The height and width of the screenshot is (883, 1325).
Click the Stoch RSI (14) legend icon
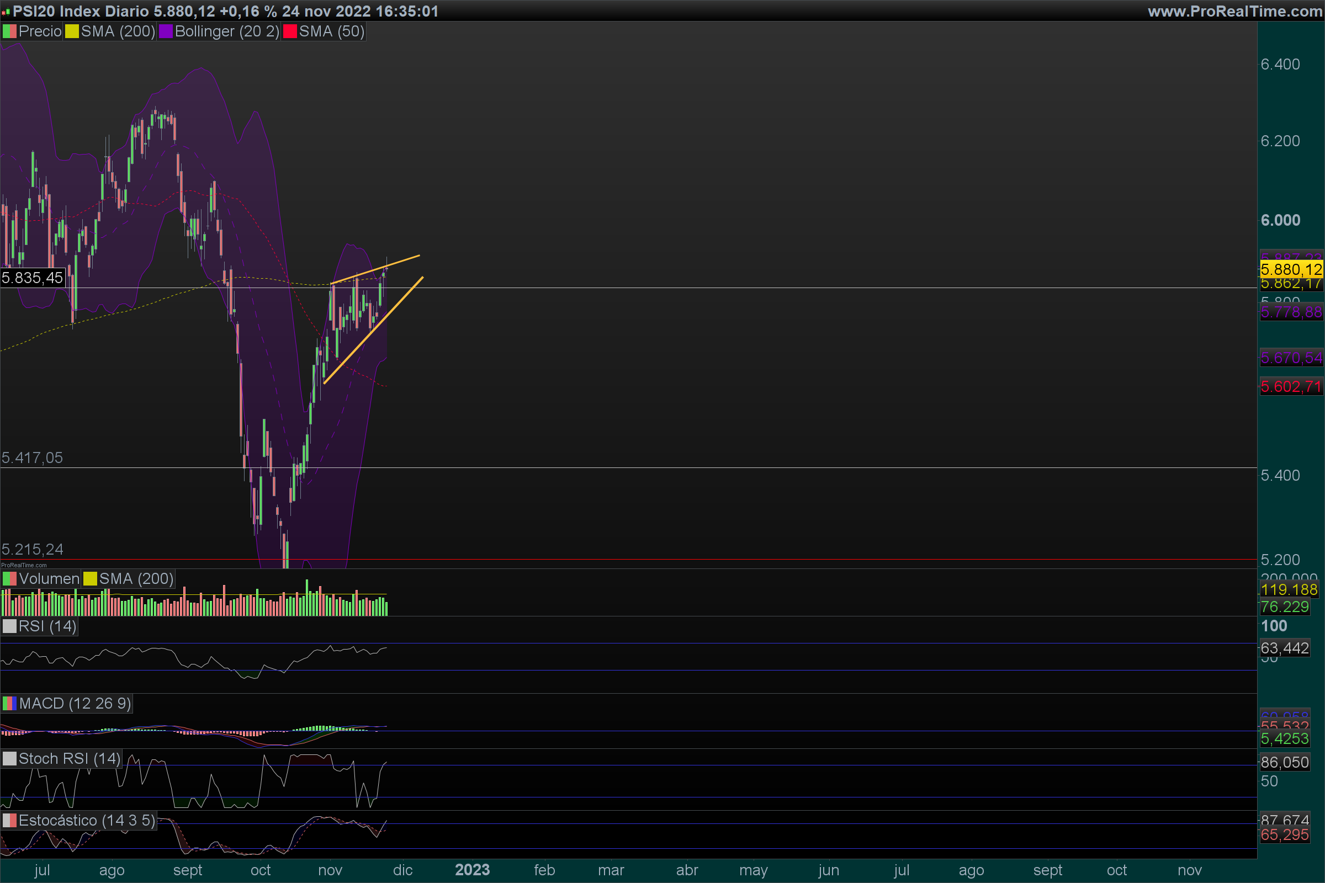pos(9,758)
